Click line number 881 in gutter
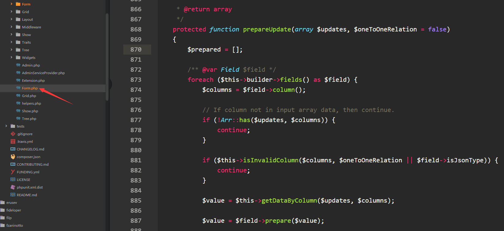This screenshot has height=231, width=504. [136, 160]
